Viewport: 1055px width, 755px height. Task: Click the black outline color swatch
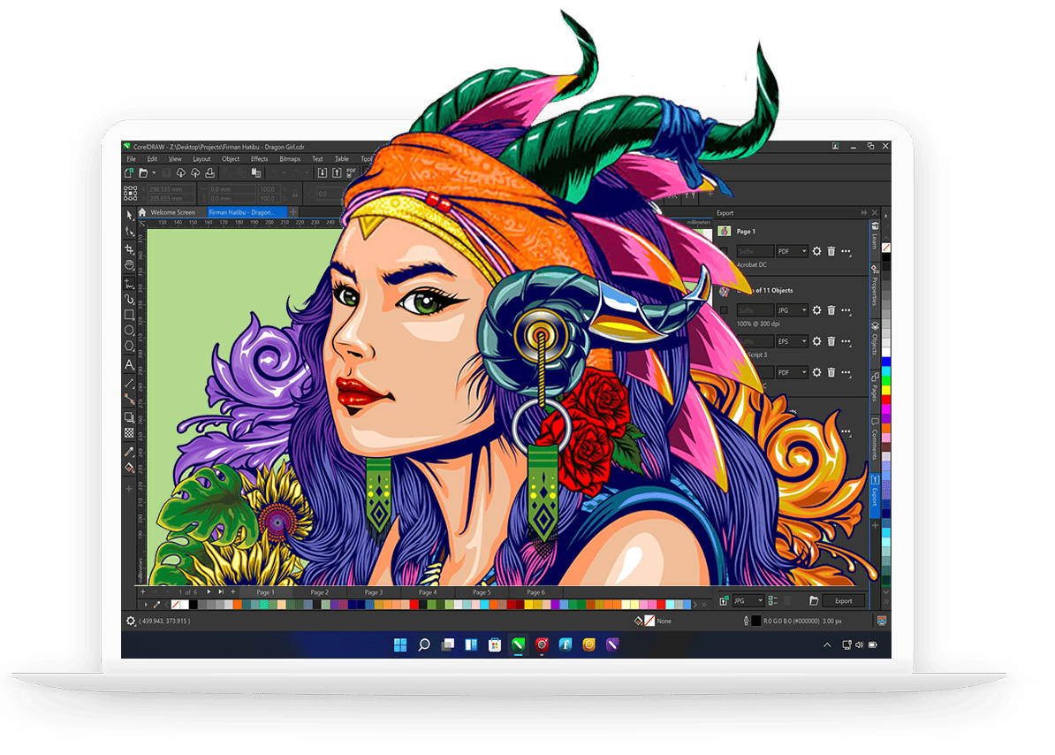[x=756, y=621]
